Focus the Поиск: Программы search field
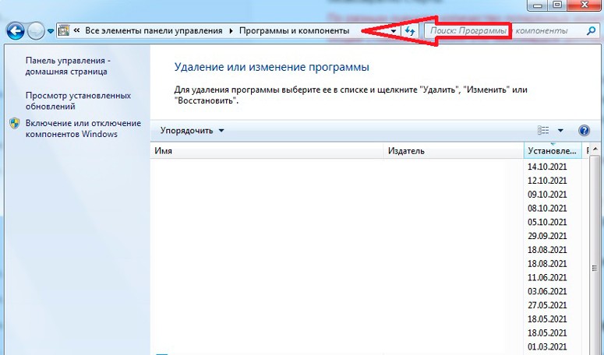The width and height of the screenshot is (604, 355). click(499, 31)
